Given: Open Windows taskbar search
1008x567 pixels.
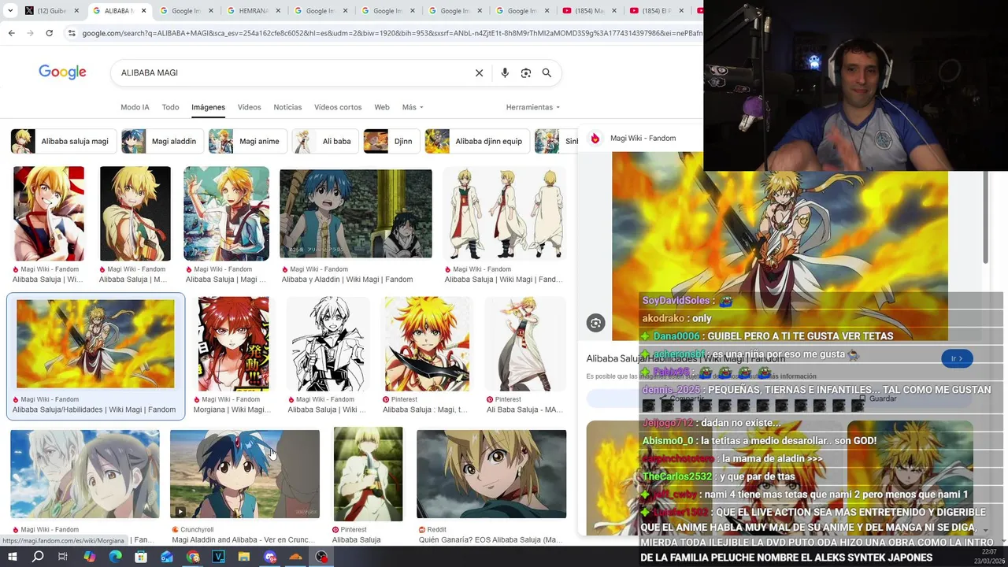Looking at the screenshot, I should (37, 557).
